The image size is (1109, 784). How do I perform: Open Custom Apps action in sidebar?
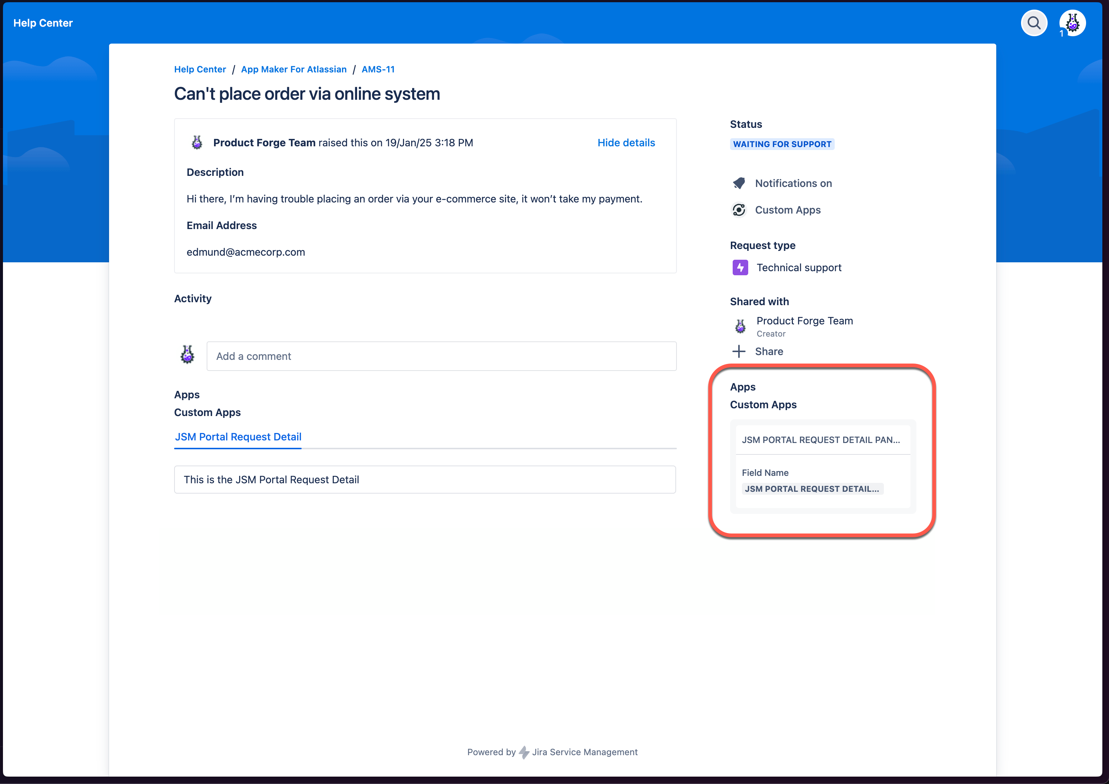(x=787, y=210)
